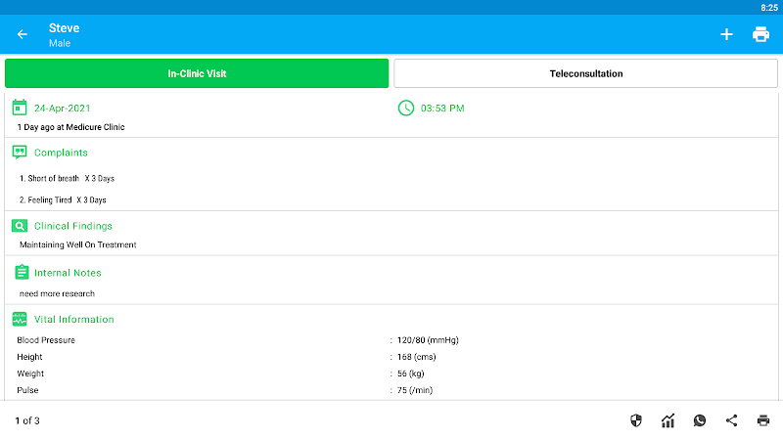Print using the bottom bar printer icon
783x440 pixels.
click(763, 420)
